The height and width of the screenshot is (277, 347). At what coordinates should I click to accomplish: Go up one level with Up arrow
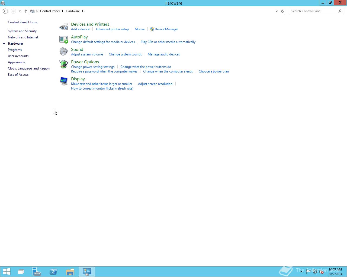(x=26, y=11)
